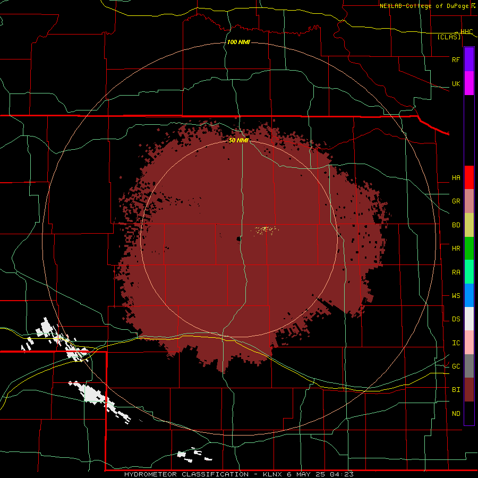Image resolution: width=478 pixels, height=478 pixels.
Task: Click the DS legend label
Action: [x=456, y=319]
